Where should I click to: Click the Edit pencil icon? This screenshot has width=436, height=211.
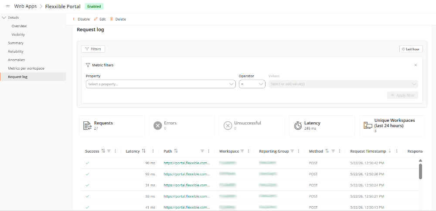point(96,19)
